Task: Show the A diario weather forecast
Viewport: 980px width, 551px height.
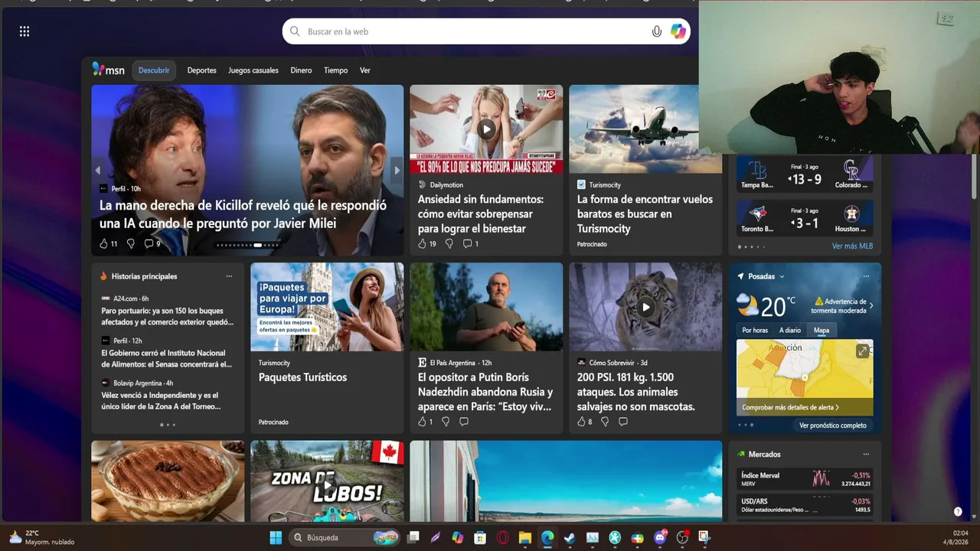Action: pos(790,331)
